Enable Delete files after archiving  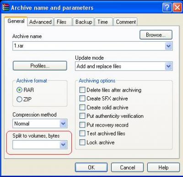click(x=82, y=90)
